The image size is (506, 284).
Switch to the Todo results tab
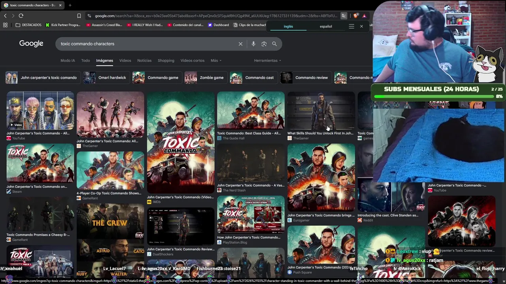(85, 60)
